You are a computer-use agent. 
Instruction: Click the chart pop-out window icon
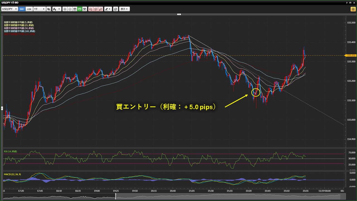click(115, 9)
